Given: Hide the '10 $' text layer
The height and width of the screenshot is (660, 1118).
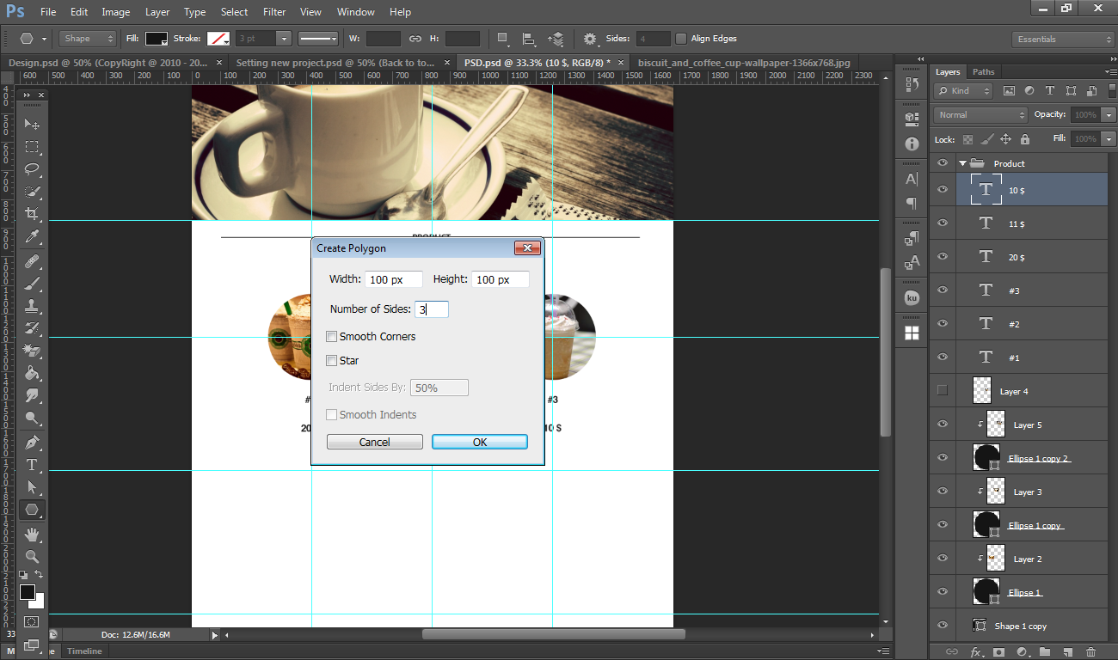Looking at the screenshot, I should (x=943, y=189).
